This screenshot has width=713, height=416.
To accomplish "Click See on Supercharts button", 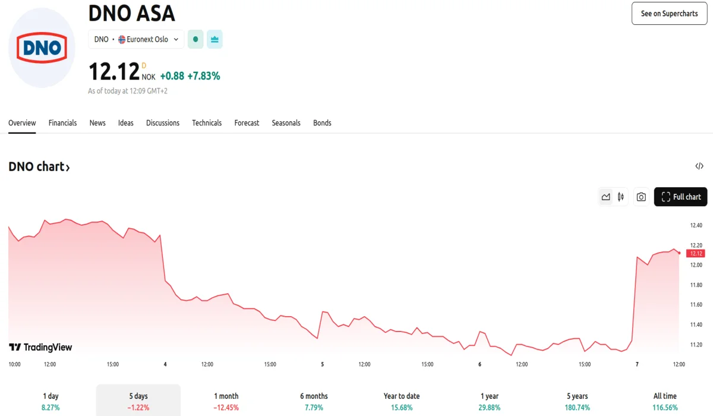I will pos(669,13).
